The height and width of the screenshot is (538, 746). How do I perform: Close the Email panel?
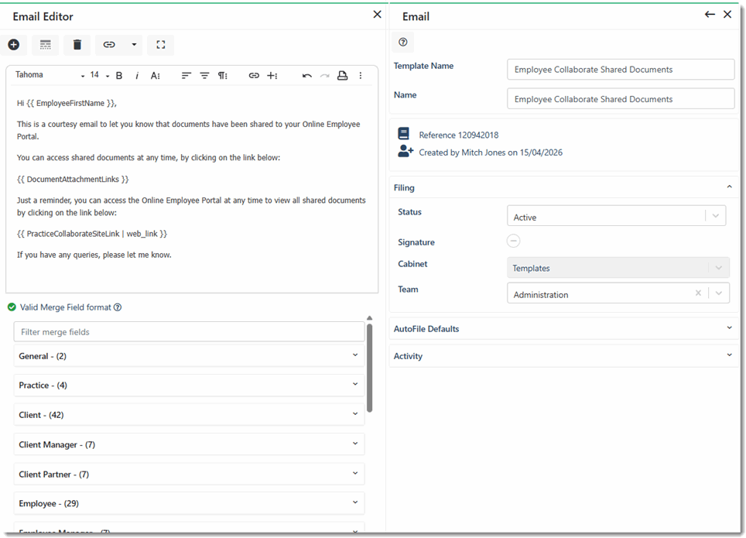[727, 14]
